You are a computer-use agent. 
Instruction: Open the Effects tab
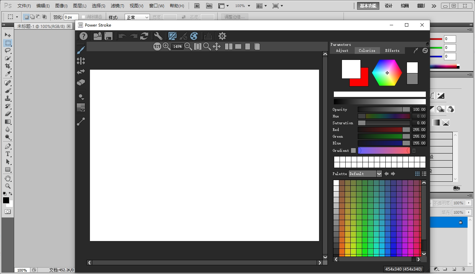(392, 50)
